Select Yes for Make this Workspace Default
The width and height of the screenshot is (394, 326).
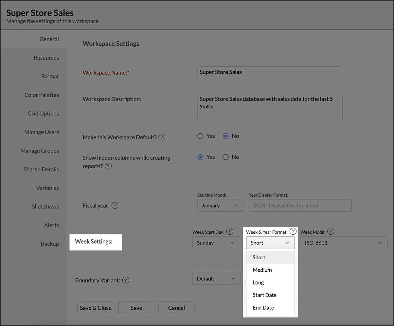pyautogui.click(x=201, y=136)
